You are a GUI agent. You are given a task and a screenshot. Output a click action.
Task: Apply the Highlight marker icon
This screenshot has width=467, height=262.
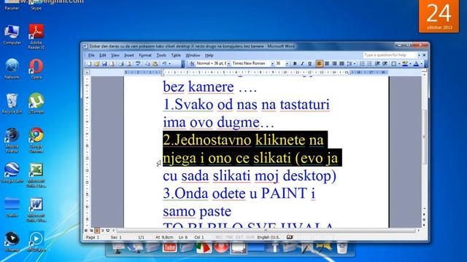point(405,63)
